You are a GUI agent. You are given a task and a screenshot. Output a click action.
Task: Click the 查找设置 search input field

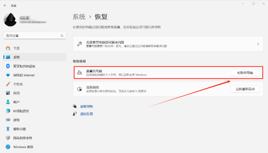(35, 35)
